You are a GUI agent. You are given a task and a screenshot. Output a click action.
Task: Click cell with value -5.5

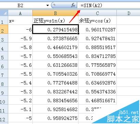click(x=20, y=74)
